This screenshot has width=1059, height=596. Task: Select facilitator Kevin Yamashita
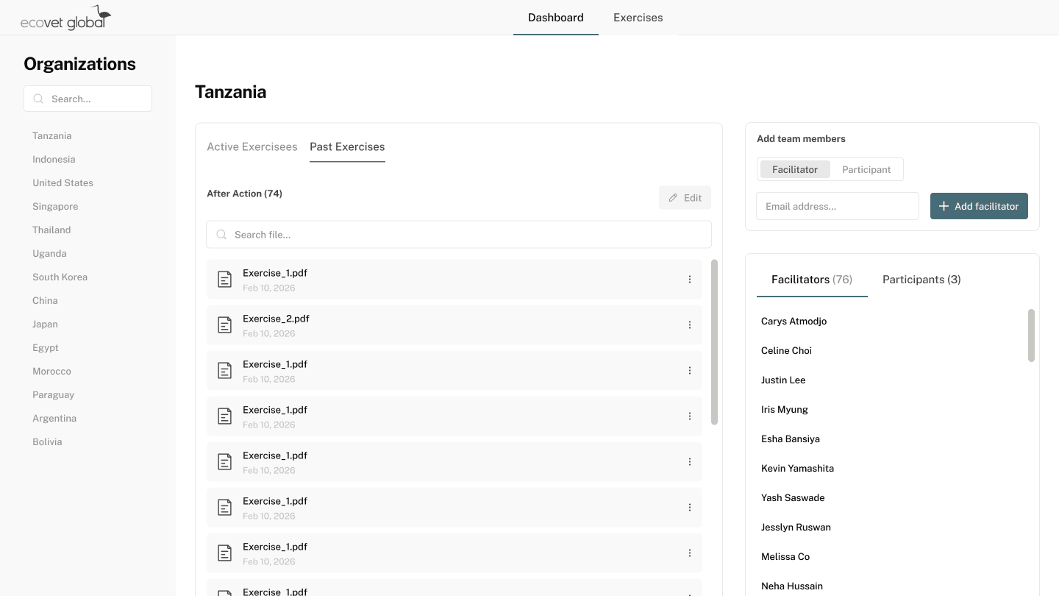point(797,469)
